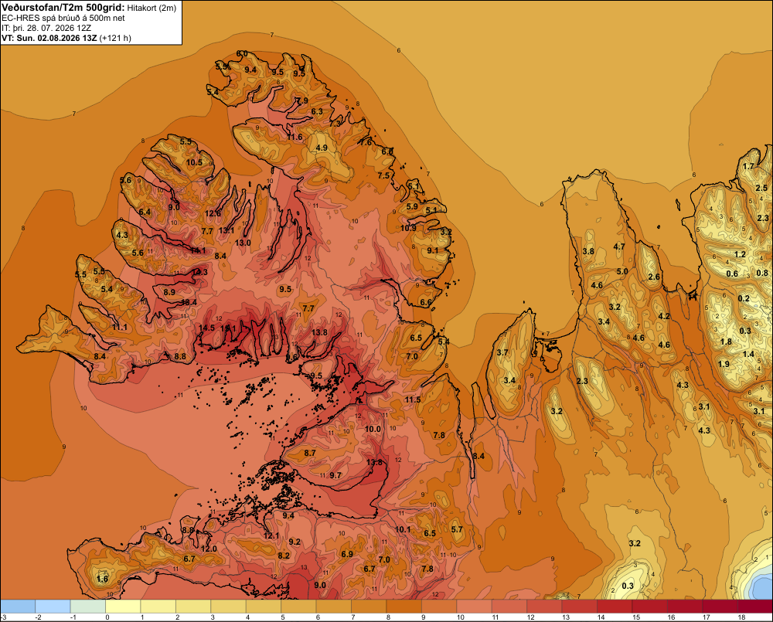Viewport: 773px width, 622px height.
Task: Click the temperature value "13.4" on the map
Action: click(x=189, y=302)
